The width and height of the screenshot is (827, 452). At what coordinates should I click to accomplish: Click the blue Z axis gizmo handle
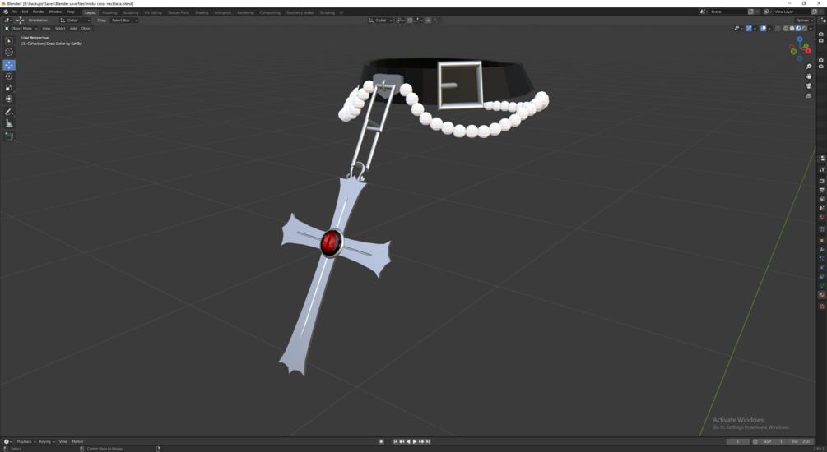[x=800, y=39]
